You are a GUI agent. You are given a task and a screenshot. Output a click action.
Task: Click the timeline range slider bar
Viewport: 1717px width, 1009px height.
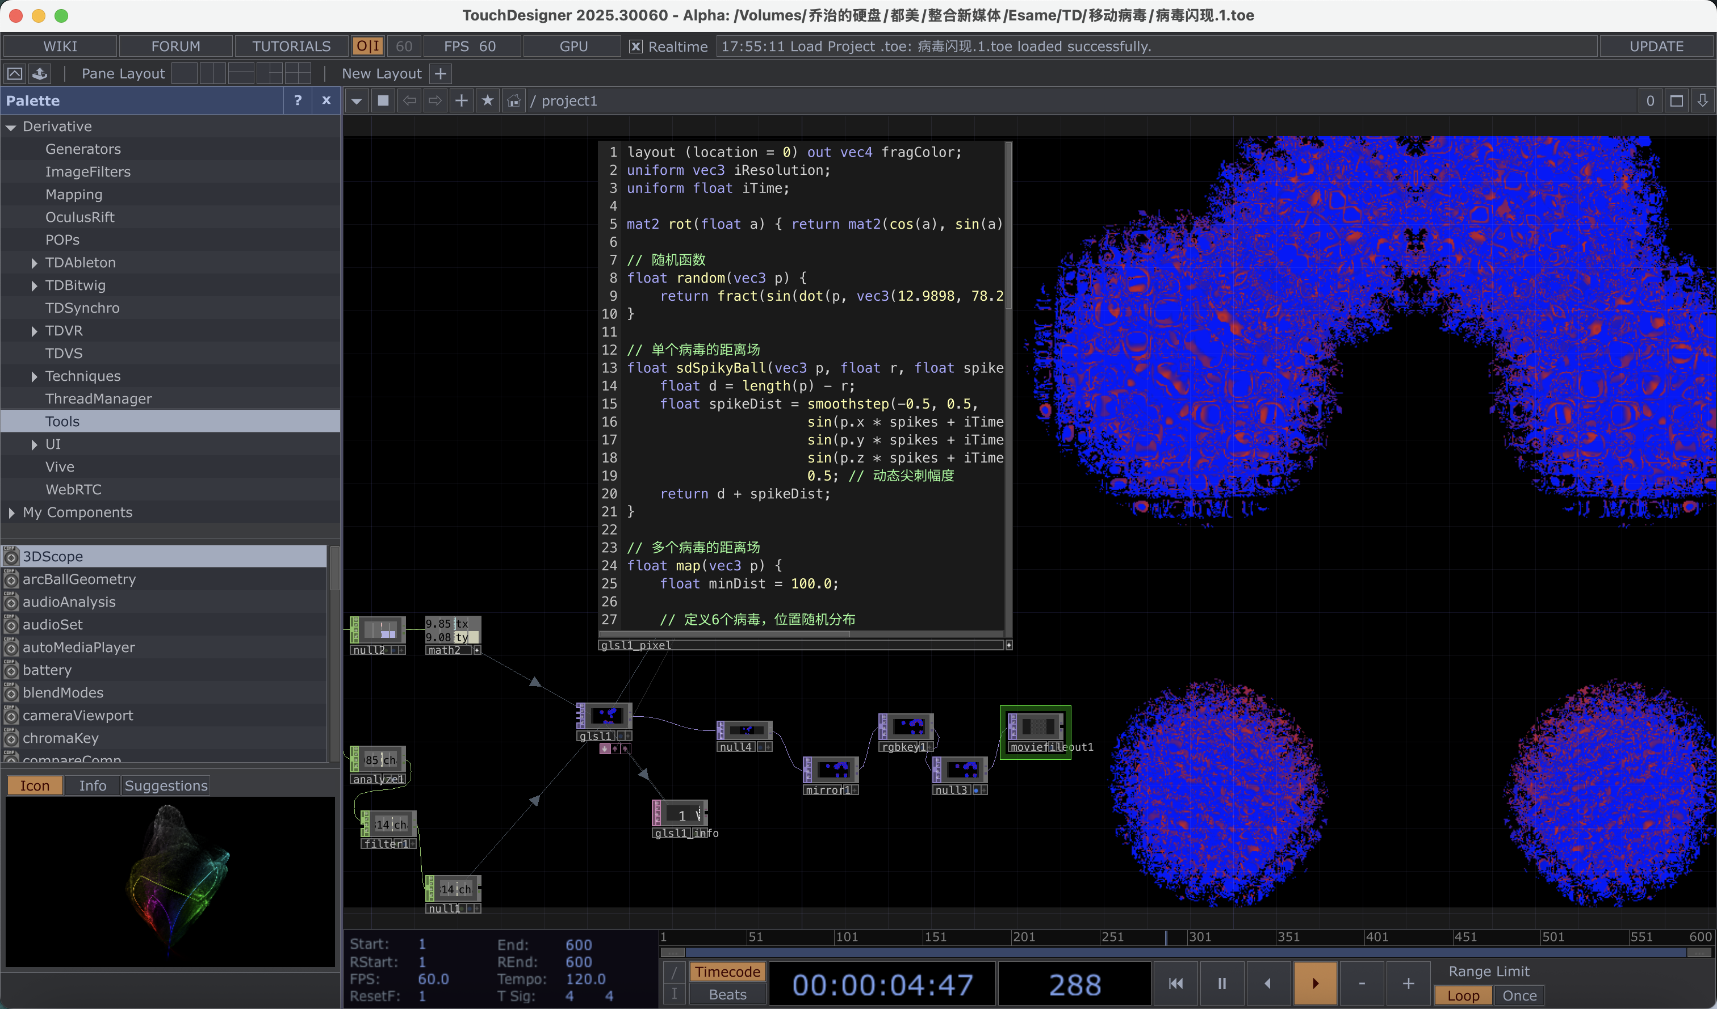pyautogui.click(x=1186, y=952)
